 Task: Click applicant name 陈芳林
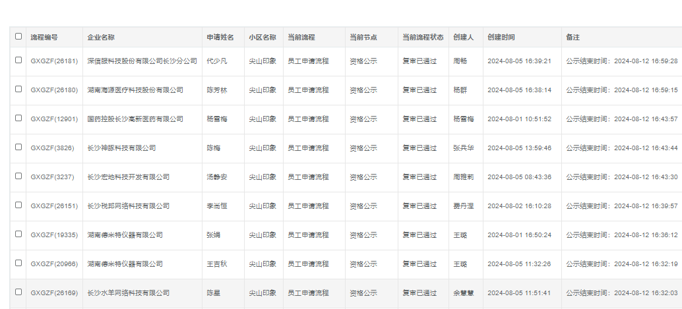click(x=216, y=90)
